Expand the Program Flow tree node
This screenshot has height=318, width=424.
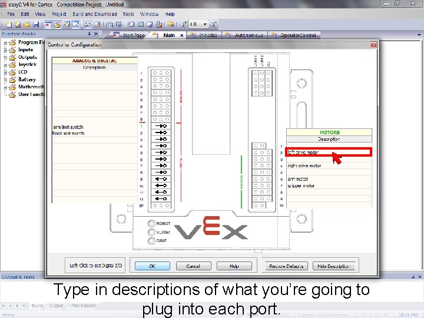pyautogui.click(x=5, y=43)
